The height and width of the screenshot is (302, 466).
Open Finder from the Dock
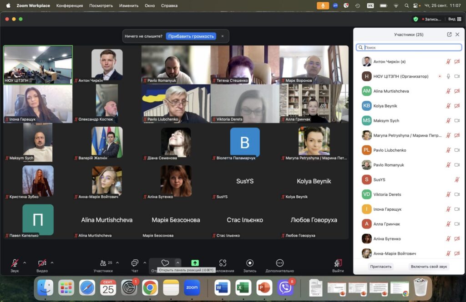(45, 287)
